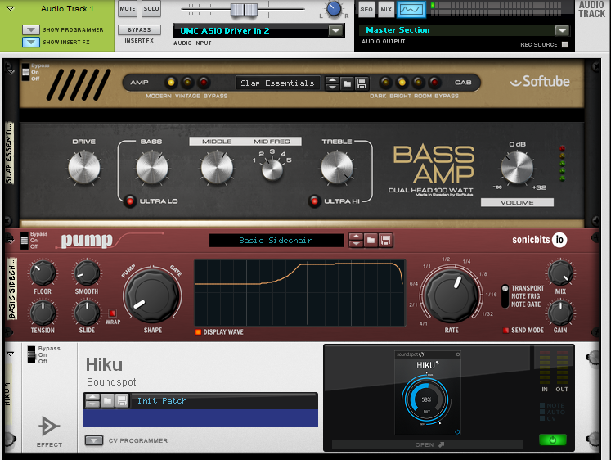This screenshot has height=460, width=611.
Task: Click the waveform tuner display icon
Action: pyautogui.click(x=411, y=9)
